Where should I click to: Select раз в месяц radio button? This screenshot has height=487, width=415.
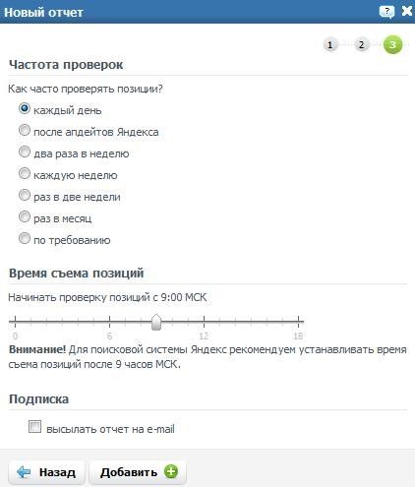(x=25, y=216)
